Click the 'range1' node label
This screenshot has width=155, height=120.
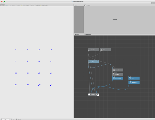click(117, 74)
